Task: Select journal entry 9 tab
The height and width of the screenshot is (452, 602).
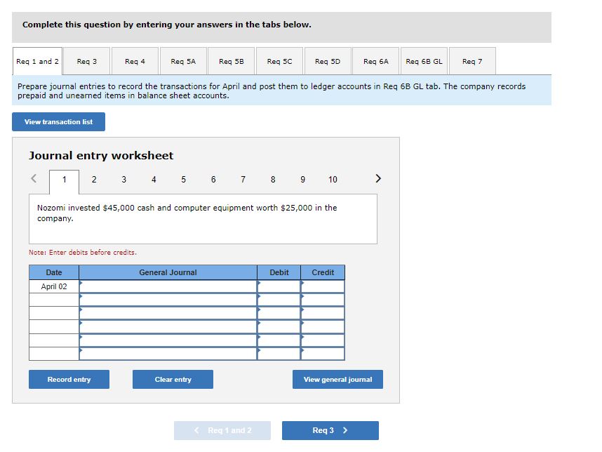Action: [x=302, y=180]
